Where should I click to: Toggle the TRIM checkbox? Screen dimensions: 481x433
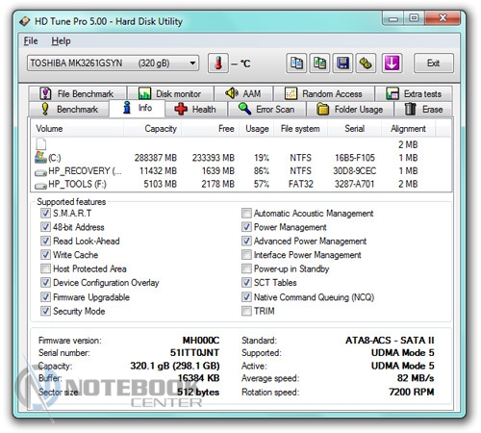(x=246, y=311)
